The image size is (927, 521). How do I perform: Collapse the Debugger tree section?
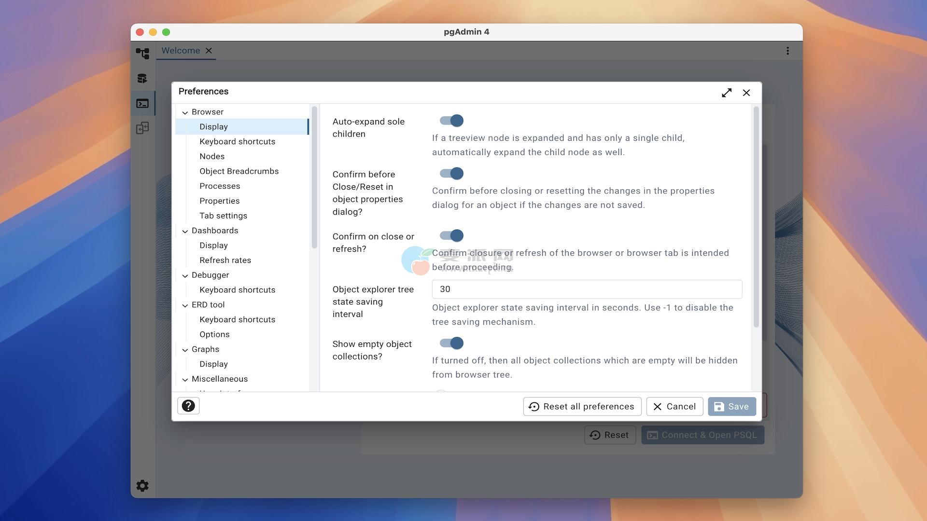185,275
